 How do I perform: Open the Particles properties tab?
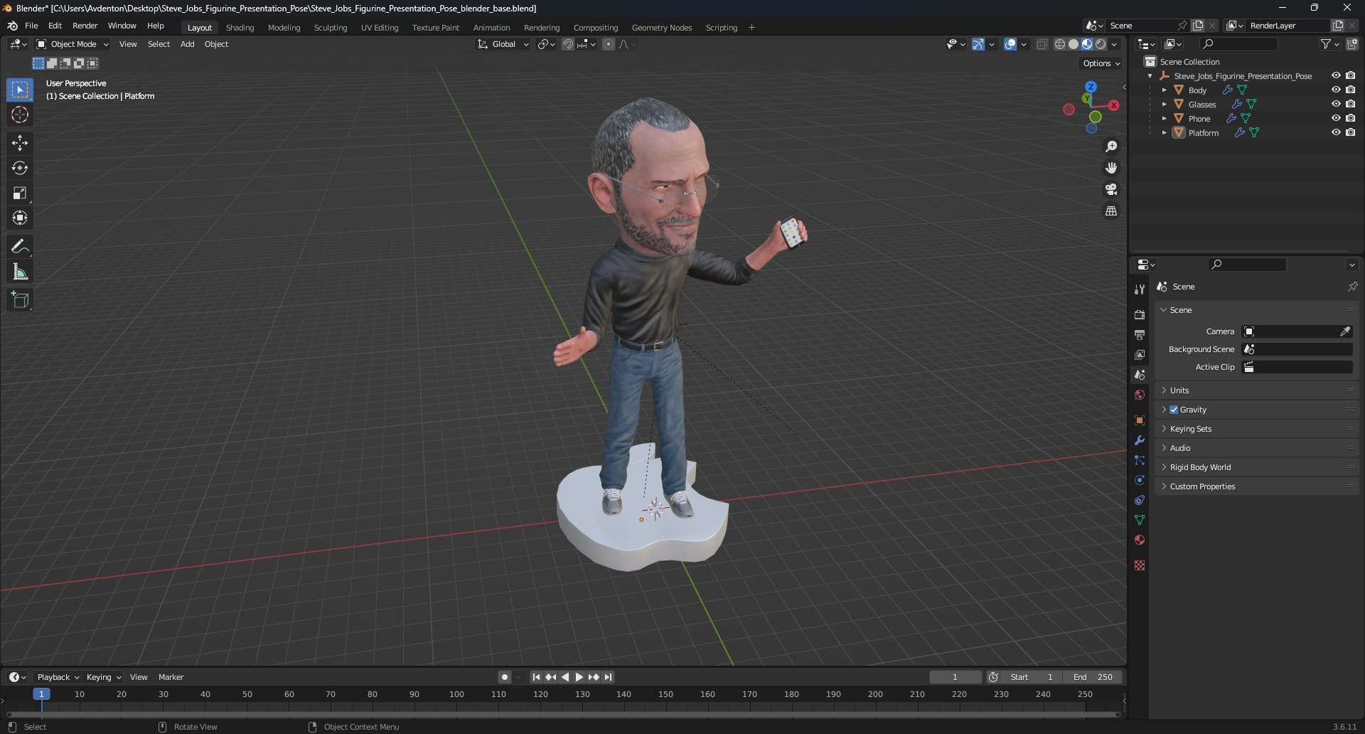point(1140,460)
